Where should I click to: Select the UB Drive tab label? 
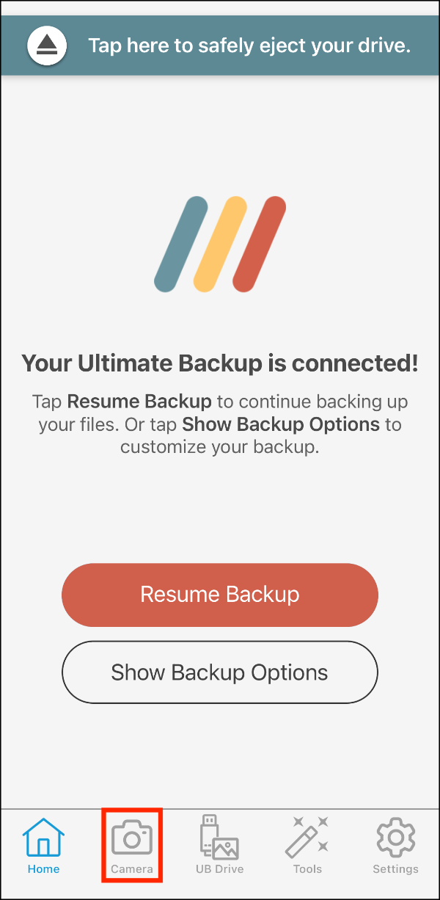pyautogui.click(x=219, y=869)
